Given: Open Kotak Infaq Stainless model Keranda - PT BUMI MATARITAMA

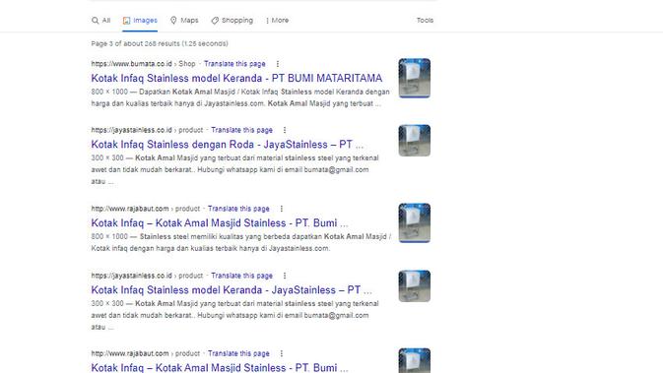Looking at the screenshot, I should pyautogui.click(x=236, y=78).
